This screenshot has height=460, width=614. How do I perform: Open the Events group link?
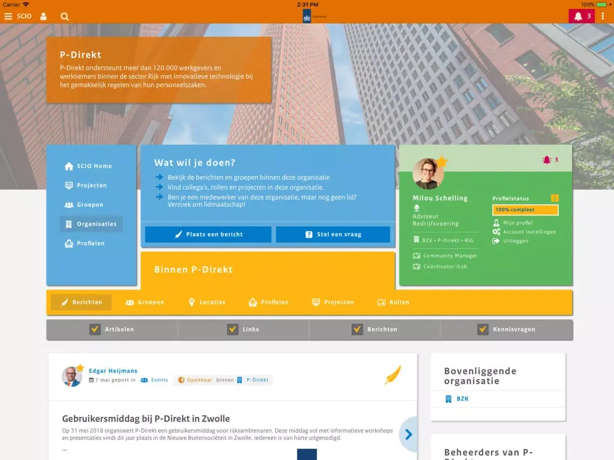tap(154, 380)
